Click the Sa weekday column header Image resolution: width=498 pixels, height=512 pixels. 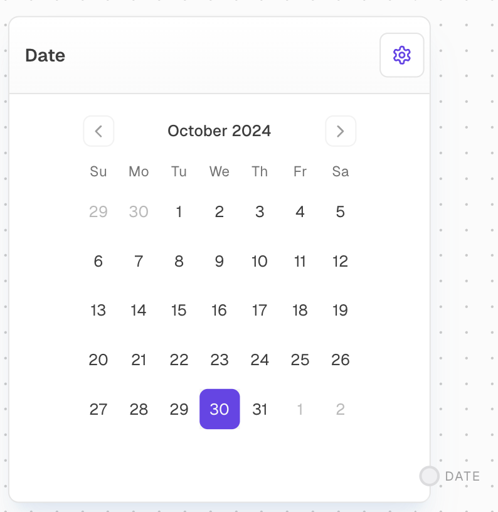(340, 171)
